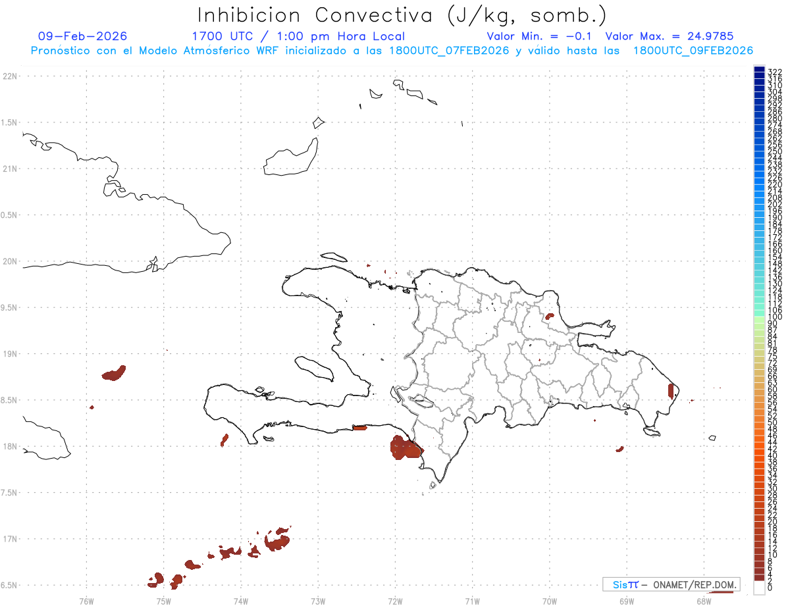The height and width of the screenshot is (610, 790).
Task: Click the '70W' longitude label
Action: pyautogui.click(x=550, y=600)
